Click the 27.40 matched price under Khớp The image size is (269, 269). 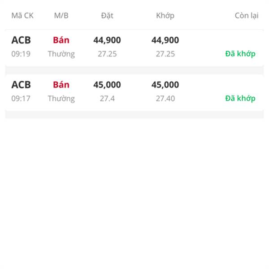click(x=165, y=99)
